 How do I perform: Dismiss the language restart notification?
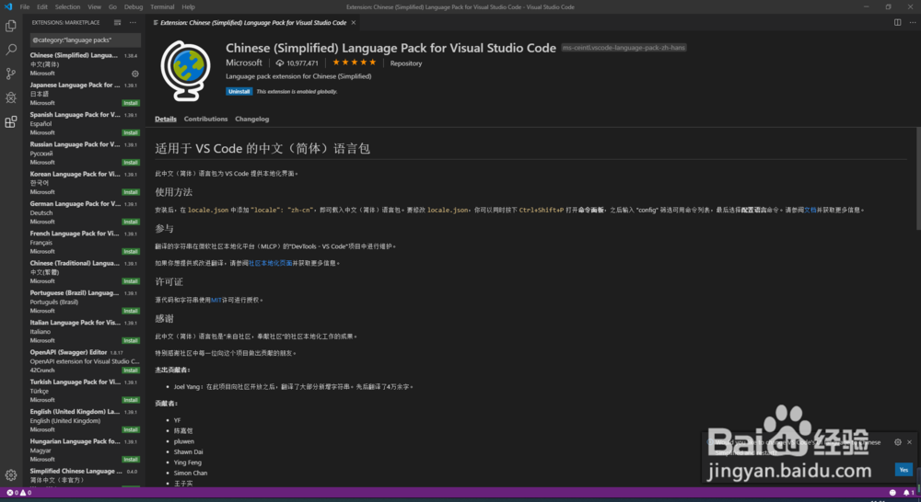click(909, 442)
